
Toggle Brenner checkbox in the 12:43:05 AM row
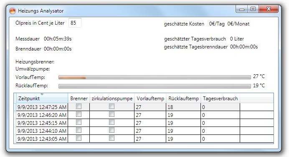[x=79, y=138]
